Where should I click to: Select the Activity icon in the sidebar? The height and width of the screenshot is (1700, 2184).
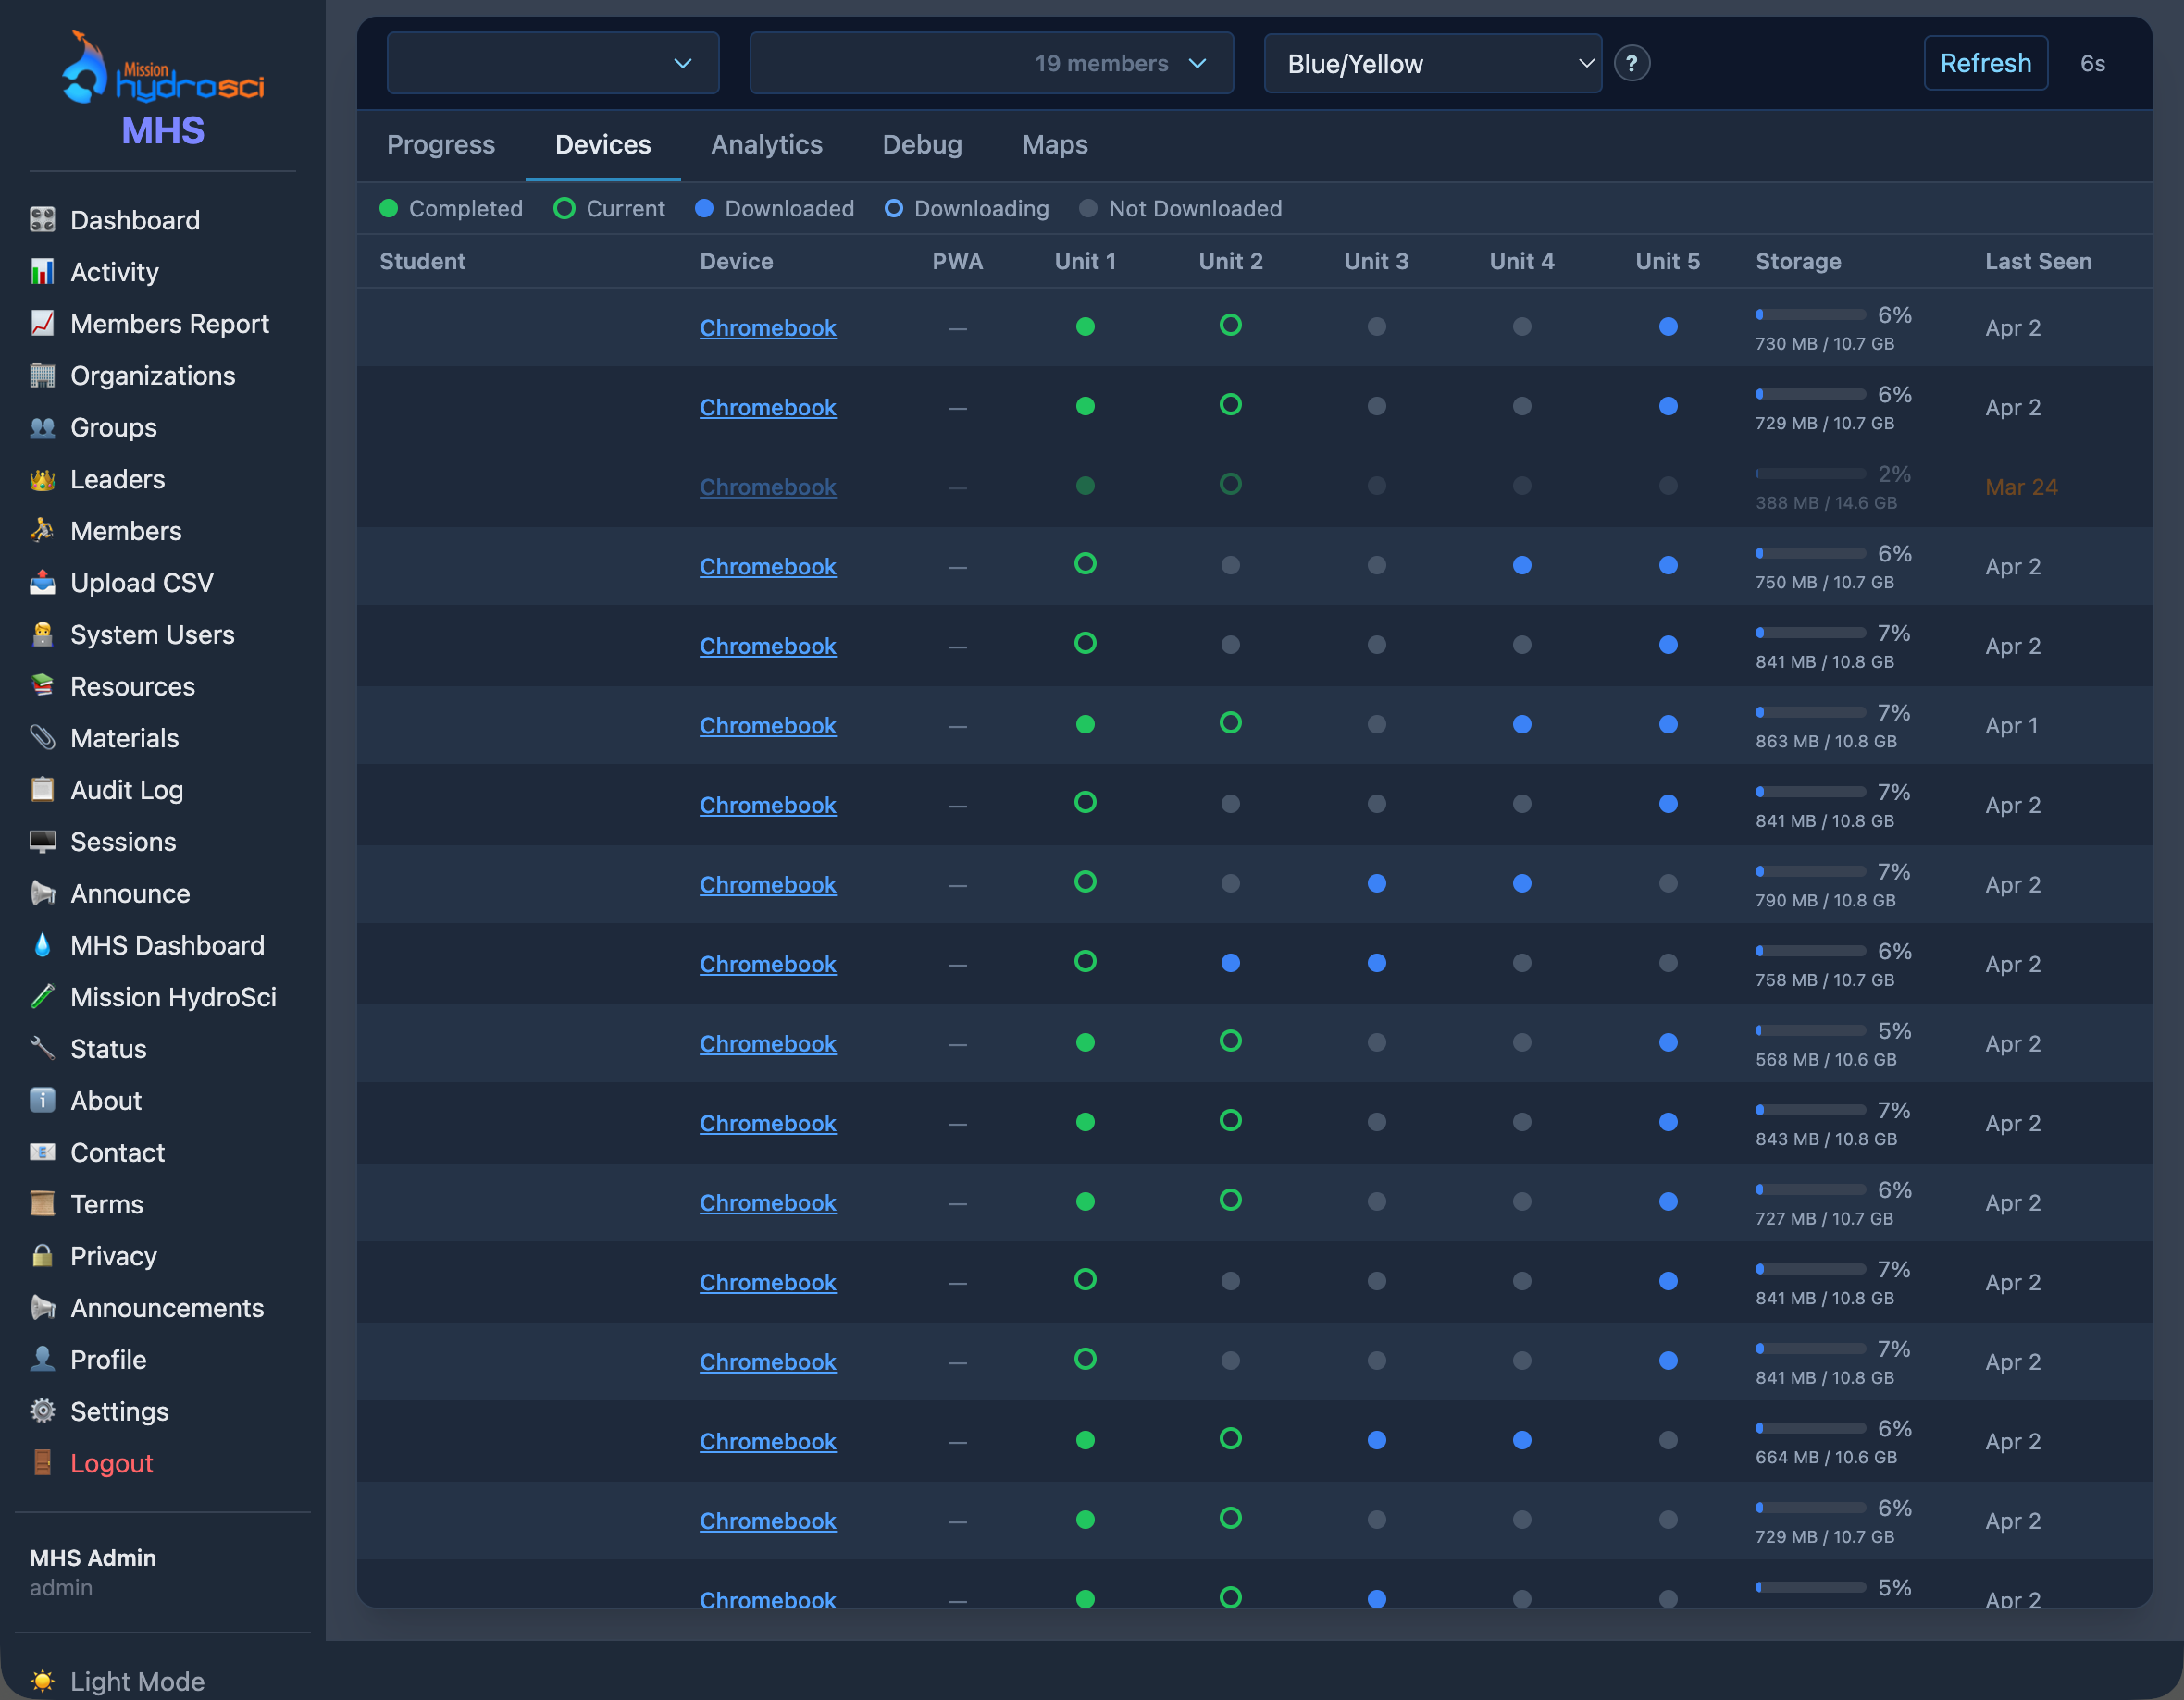[x=43, y=271]
